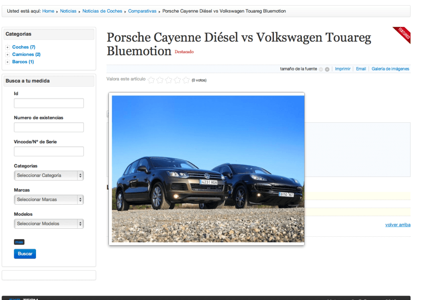Viewport: 421px width, 300px height.
Task: Open Comparativas breadcrumb link
Action: coord(142,11)
